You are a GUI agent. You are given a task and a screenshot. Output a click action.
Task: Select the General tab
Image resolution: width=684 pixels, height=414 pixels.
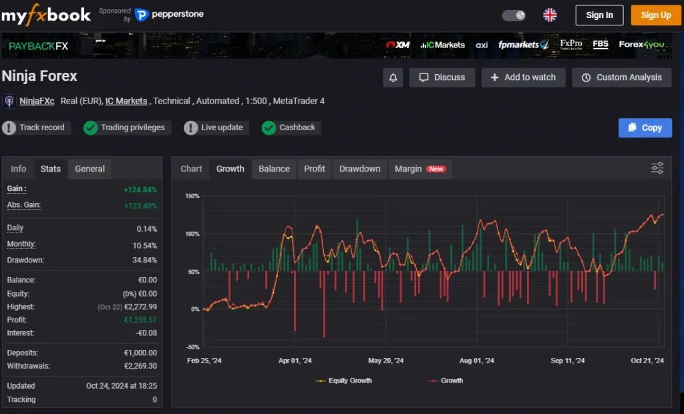[x=90, y=169]
